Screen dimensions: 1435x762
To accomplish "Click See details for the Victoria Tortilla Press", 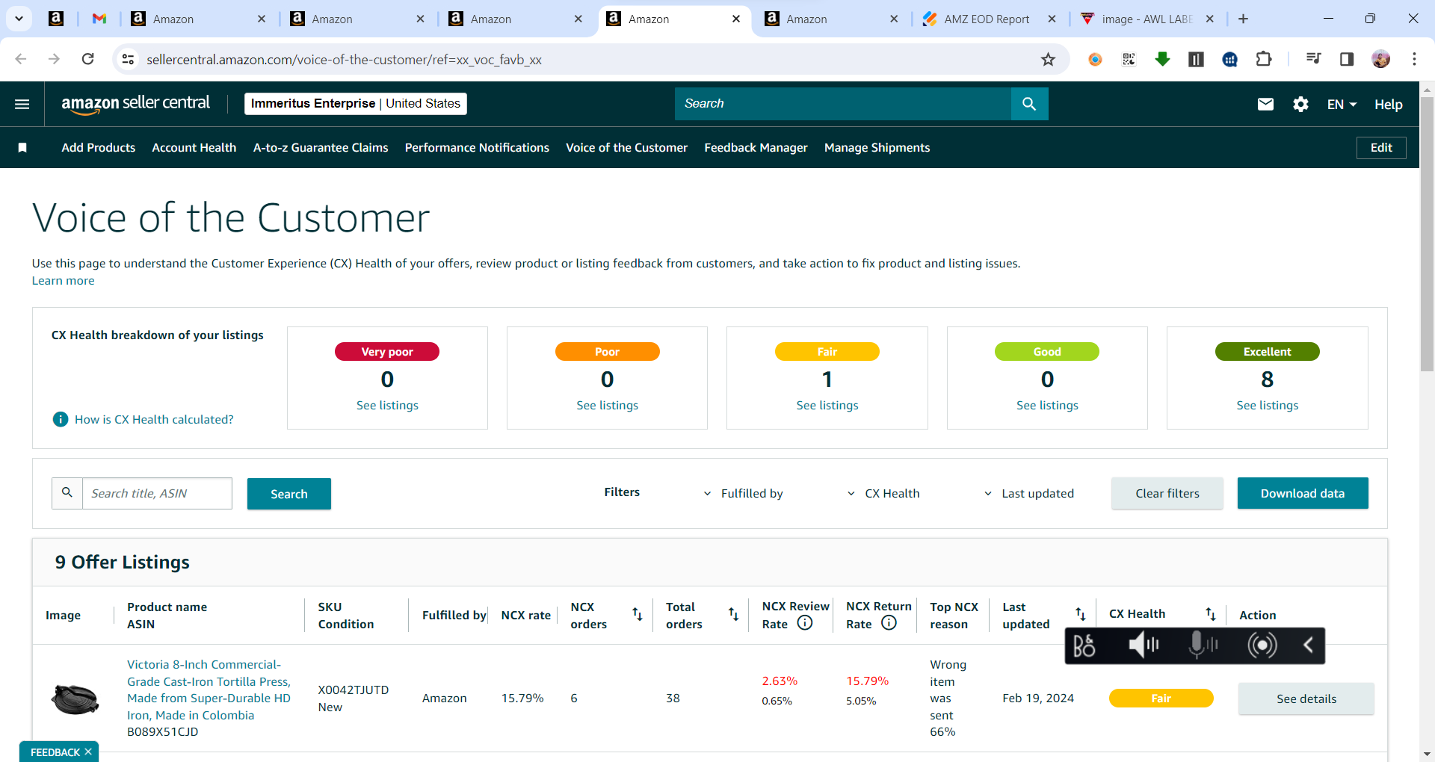I will (x=1306, y=698).
